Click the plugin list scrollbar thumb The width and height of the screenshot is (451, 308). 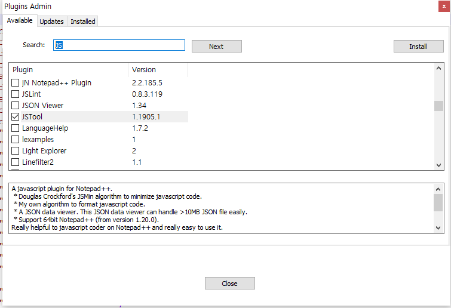[x=438, y=106]
